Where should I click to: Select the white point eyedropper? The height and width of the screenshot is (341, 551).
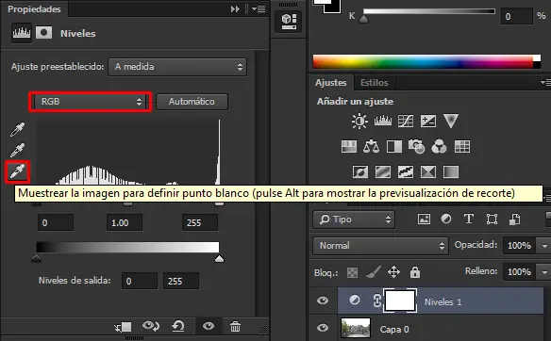pos(18,171)
